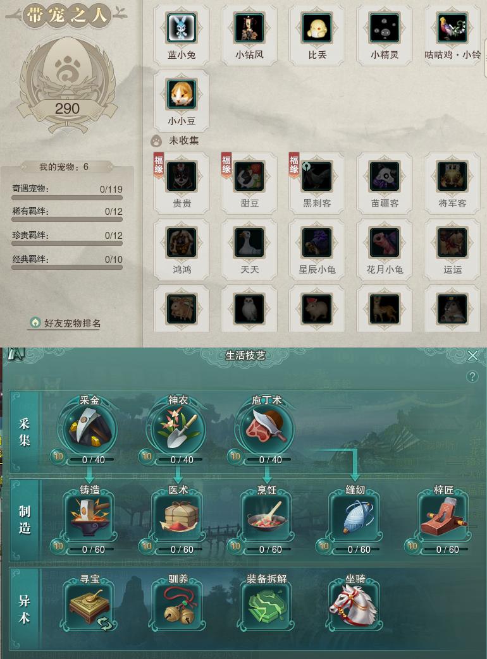View the uncollected 星辰小龟 pet thumbnail
Image resolution: width=487 pixels, height=659 pixels.
317,243
